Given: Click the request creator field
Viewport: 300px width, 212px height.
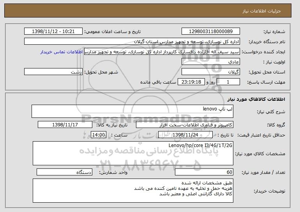Looking at the screenshot, I should click(x=162, y=52).
